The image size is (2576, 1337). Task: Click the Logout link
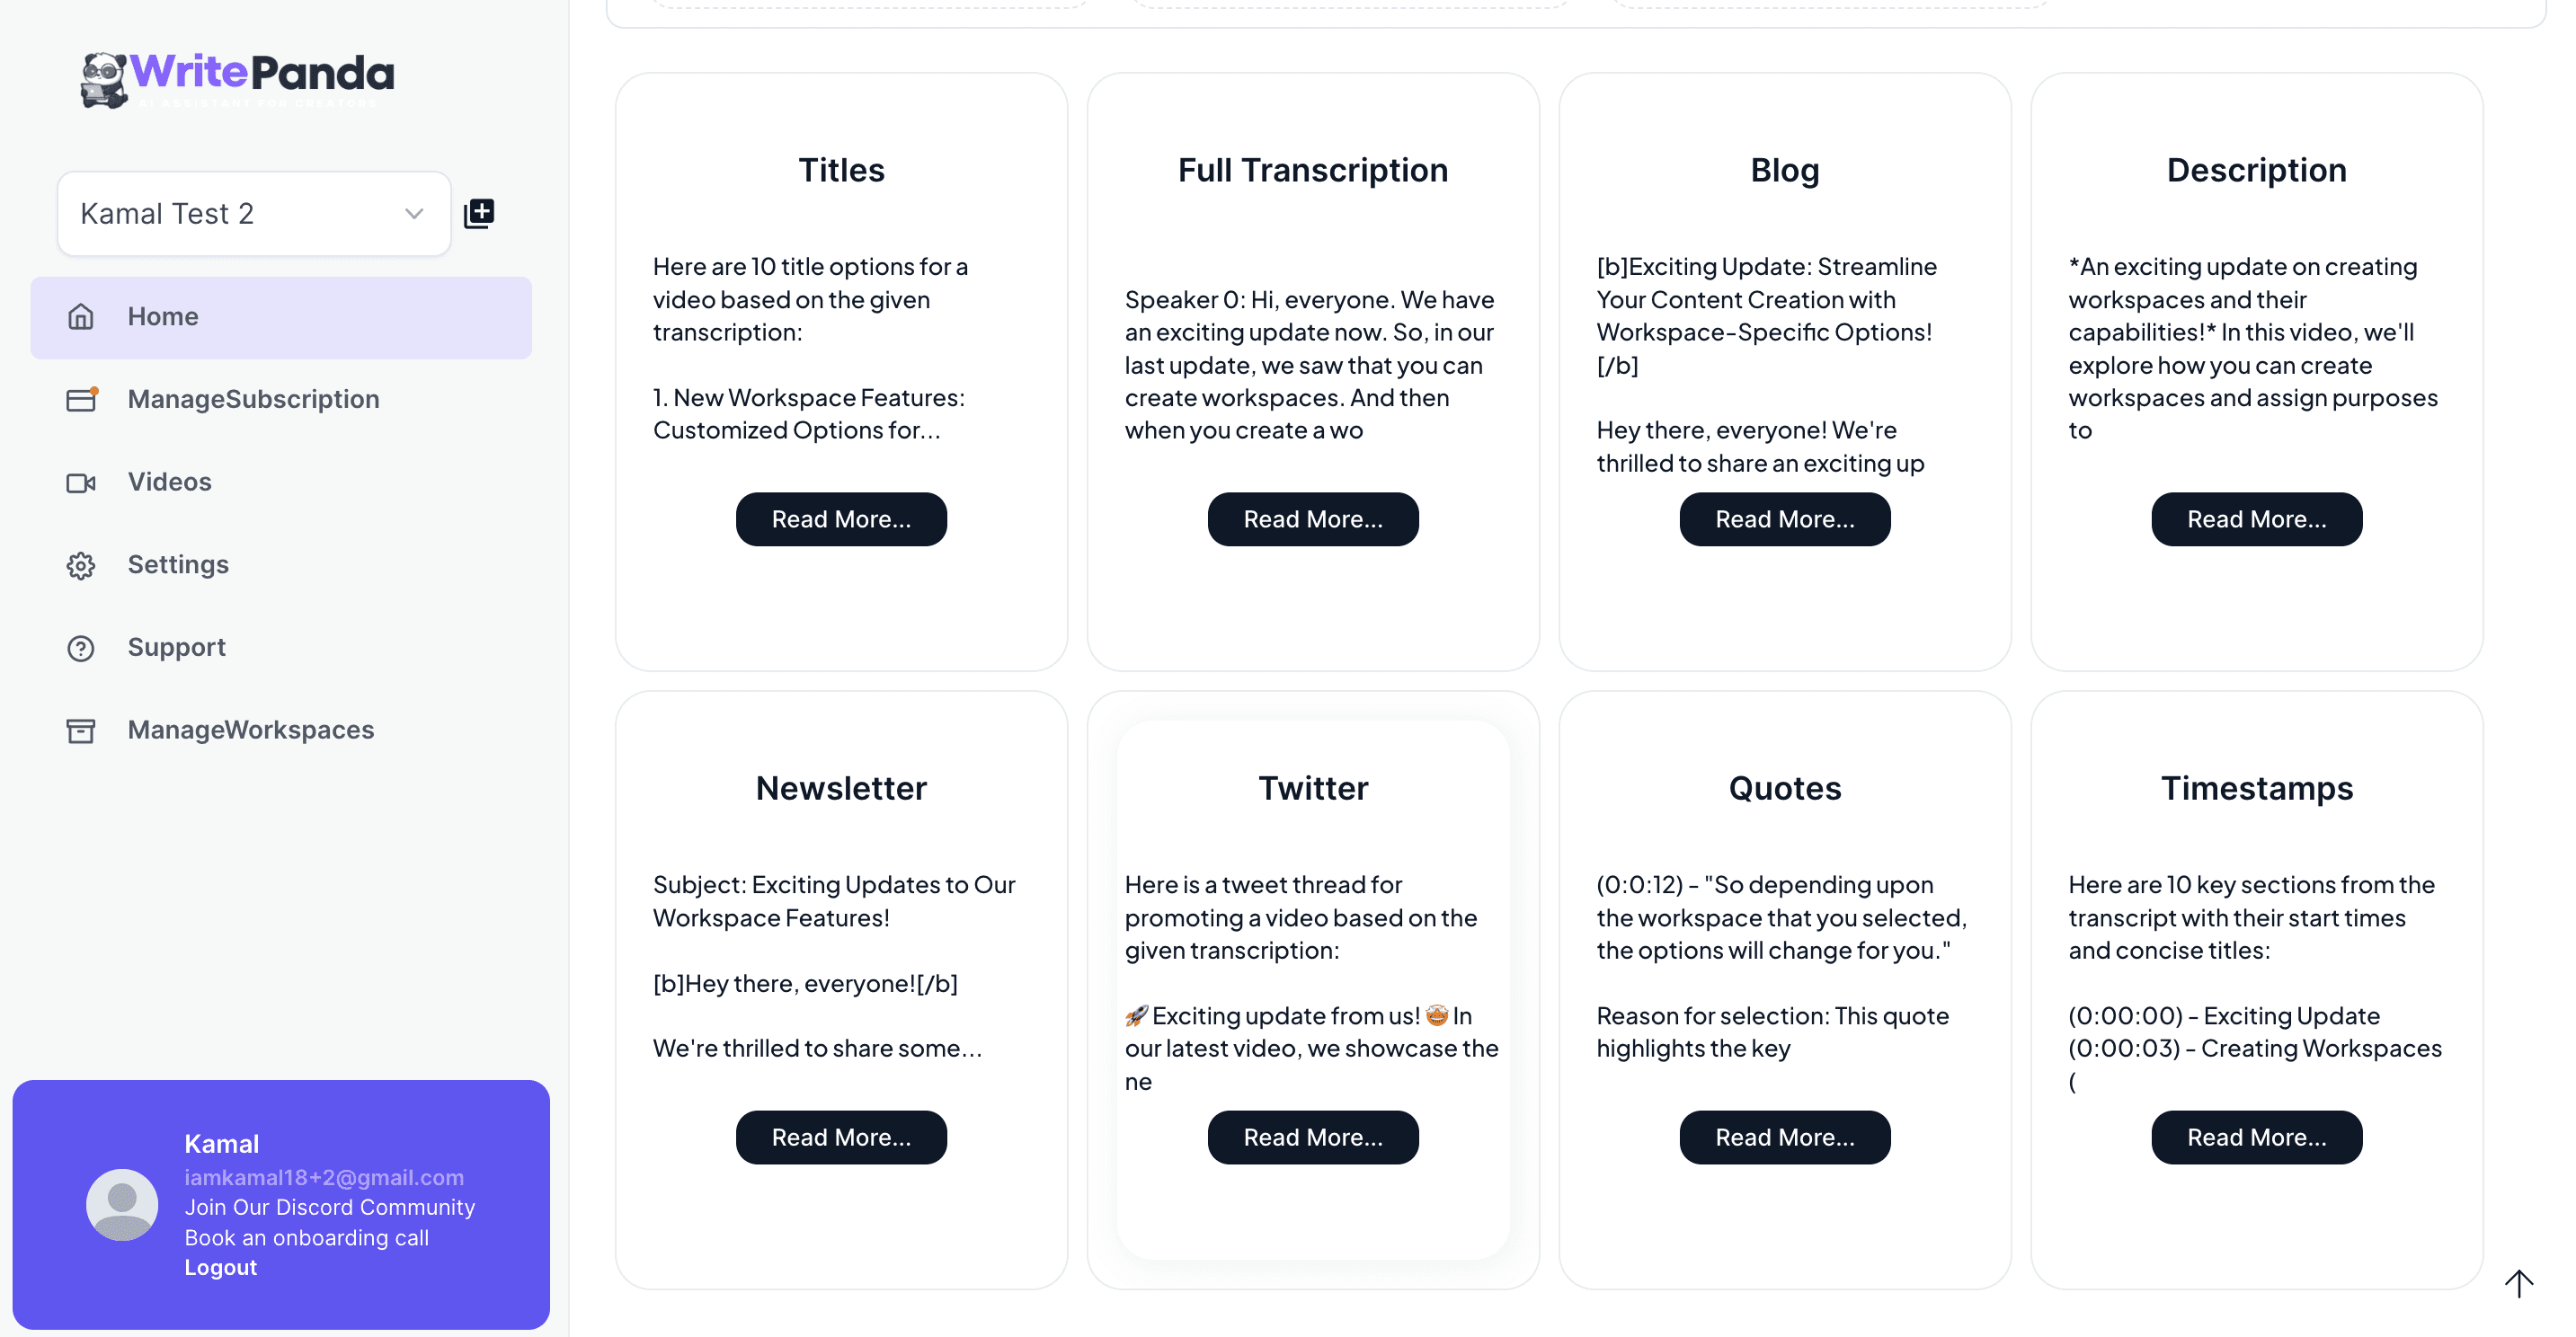tap(221, 1267)
